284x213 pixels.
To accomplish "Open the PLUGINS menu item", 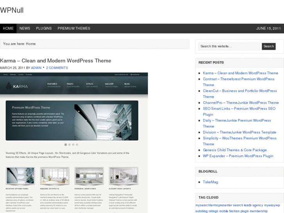I will point(44,29).
